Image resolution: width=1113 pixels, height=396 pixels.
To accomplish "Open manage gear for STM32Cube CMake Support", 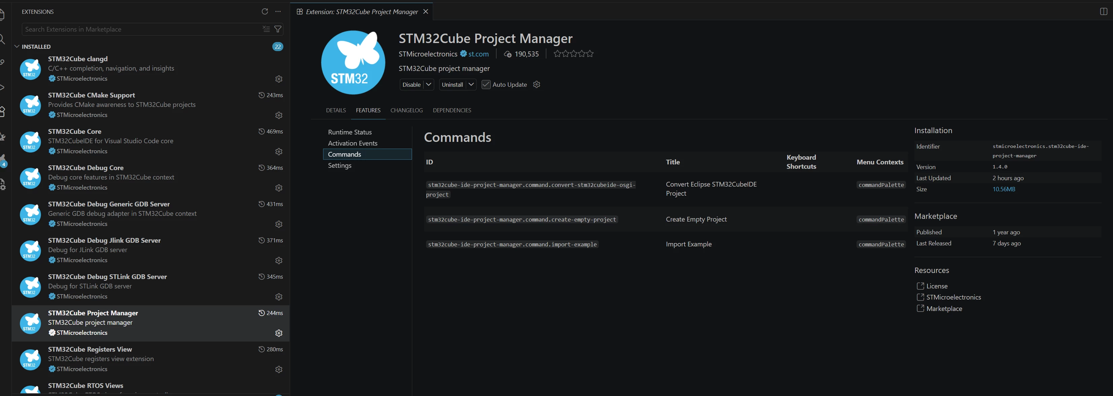I will (x=279, y=115).
